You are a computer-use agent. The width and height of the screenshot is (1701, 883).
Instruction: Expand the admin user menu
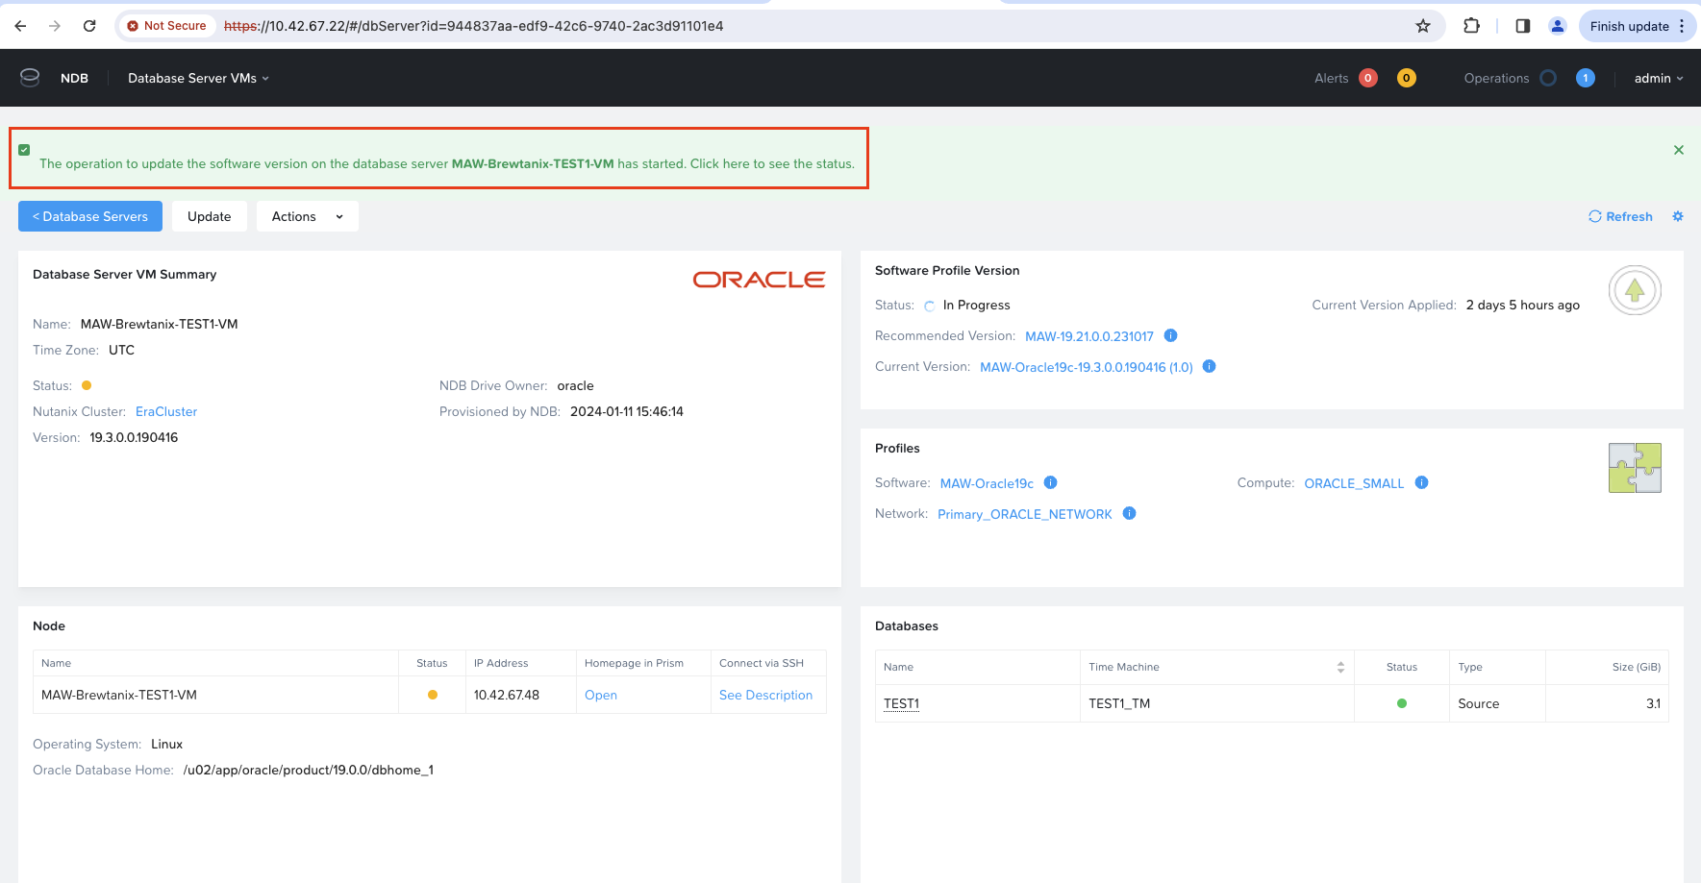click(1658, 78)
